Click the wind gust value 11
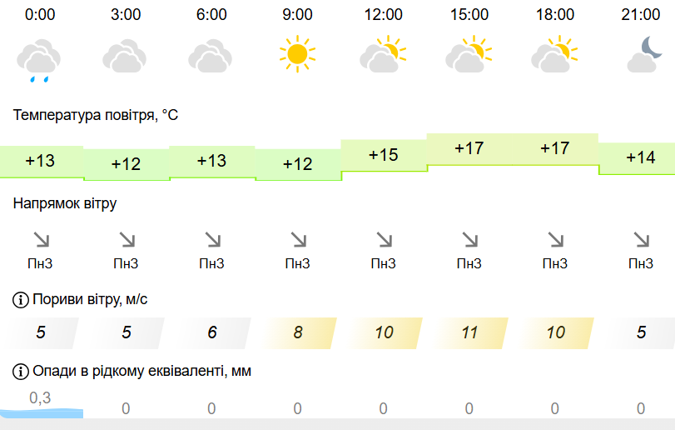This screenshot has width=675, height=430. [x=469, y=333]
